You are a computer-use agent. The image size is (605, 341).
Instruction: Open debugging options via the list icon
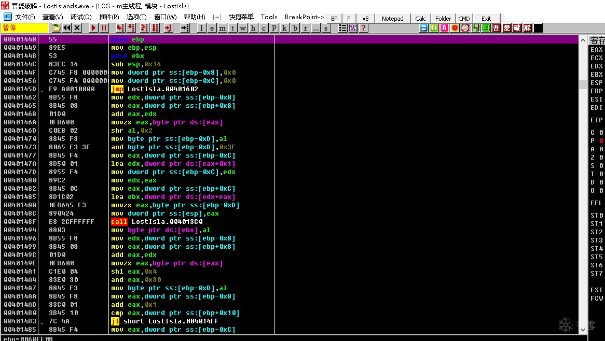point(342,28)
